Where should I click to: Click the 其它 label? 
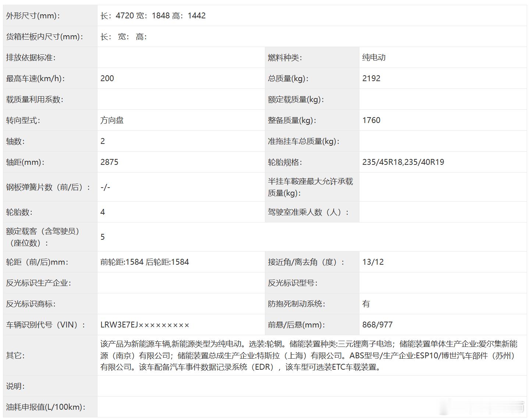coord(15,355)
